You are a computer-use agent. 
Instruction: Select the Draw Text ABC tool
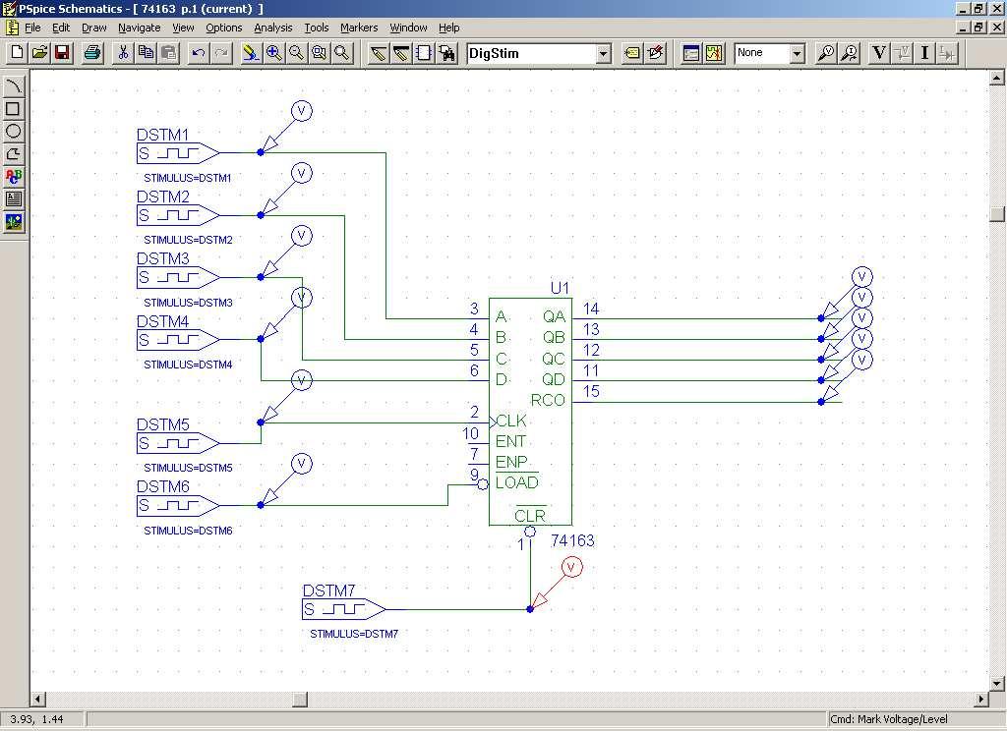coord(14,177)
